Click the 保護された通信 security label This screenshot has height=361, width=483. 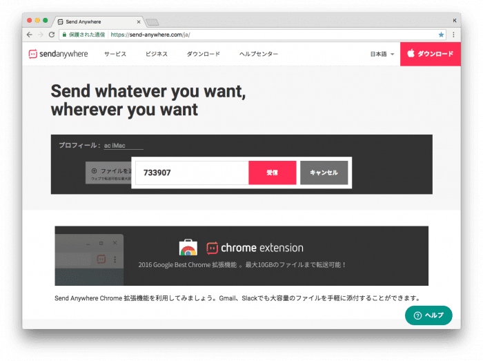[87, 35]
